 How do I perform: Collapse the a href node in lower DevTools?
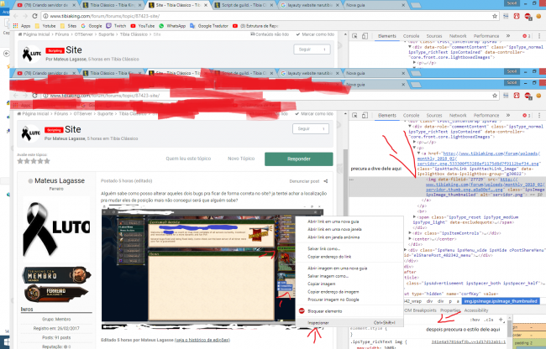pos(419,154)
